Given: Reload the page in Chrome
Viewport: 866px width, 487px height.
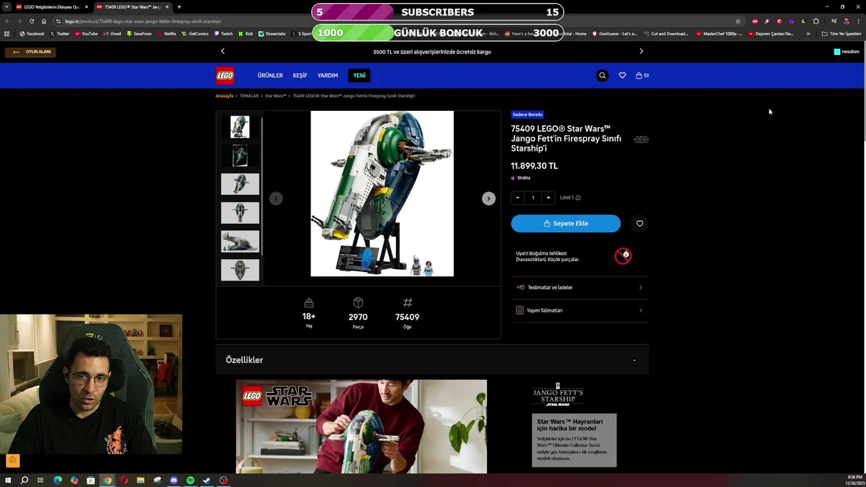Looking at the screenshot, I should 31,21.
